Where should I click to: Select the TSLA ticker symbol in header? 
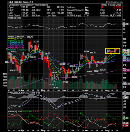pos(10,2)
